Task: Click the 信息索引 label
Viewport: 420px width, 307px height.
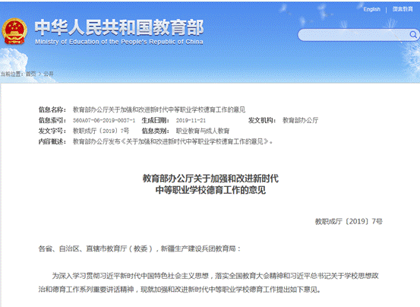Action: tap(52, 120)
